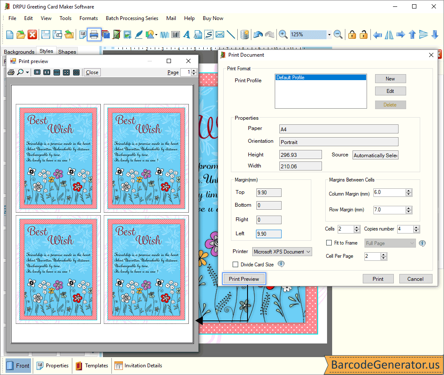
Task: Adjust Column Margin spinner arrows
Action: pyautogui.click(x=409, y=193)
